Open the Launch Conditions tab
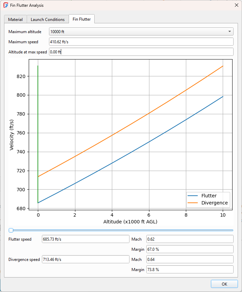Image resolution: width=242 pixels, height=292 pixels. click(x=48, y=20)
